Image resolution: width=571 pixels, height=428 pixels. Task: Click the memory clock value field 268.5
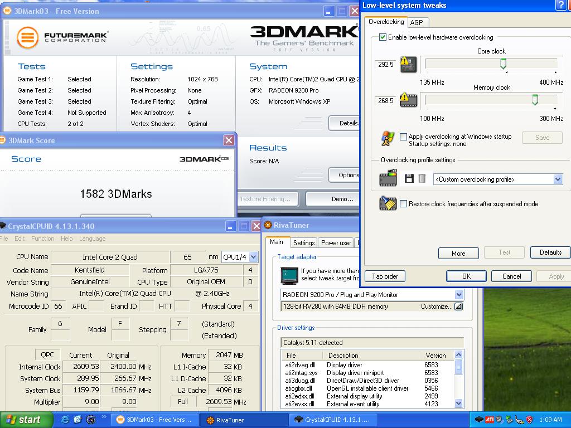coord(385,100)
